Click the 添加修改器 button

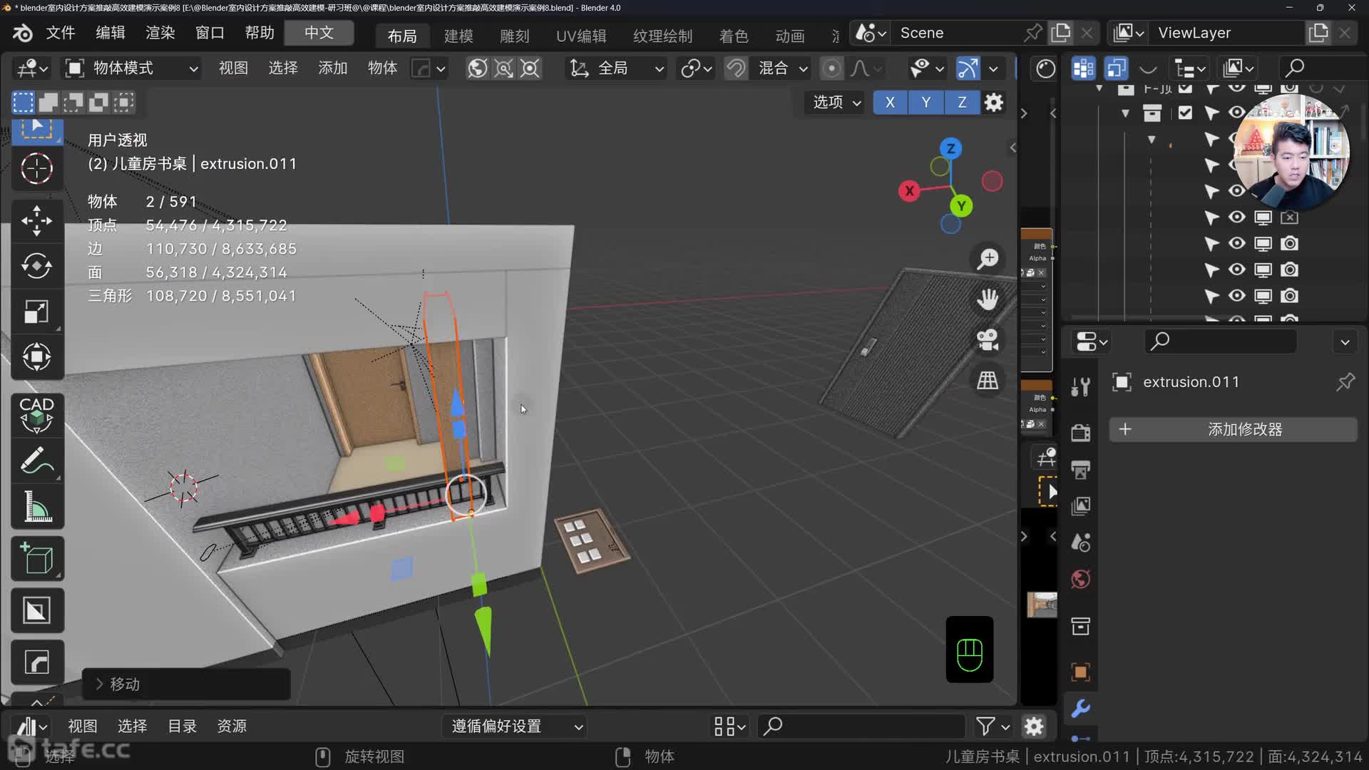(x=1233, y=429)
